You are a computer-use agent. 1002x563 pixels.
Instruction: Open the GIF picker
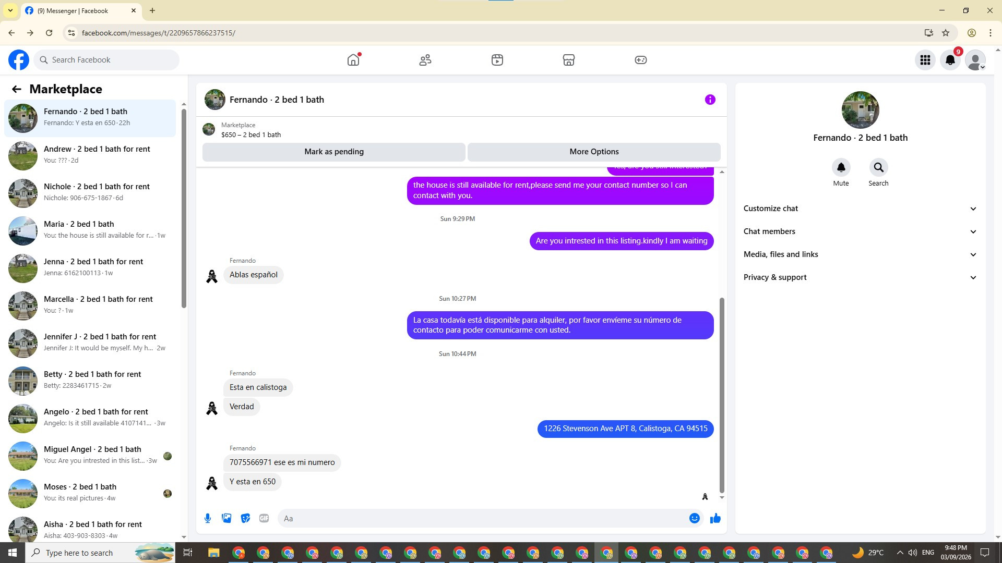(264, 518)
